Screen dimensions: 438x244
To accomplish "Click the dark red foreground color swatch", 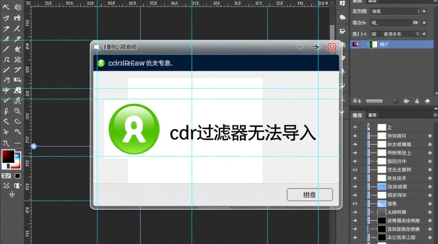I will (8, 156).
